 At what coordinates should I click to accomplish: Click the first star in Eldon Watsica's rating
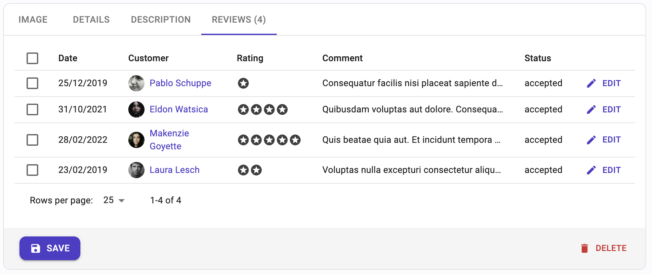click(243, 109)
